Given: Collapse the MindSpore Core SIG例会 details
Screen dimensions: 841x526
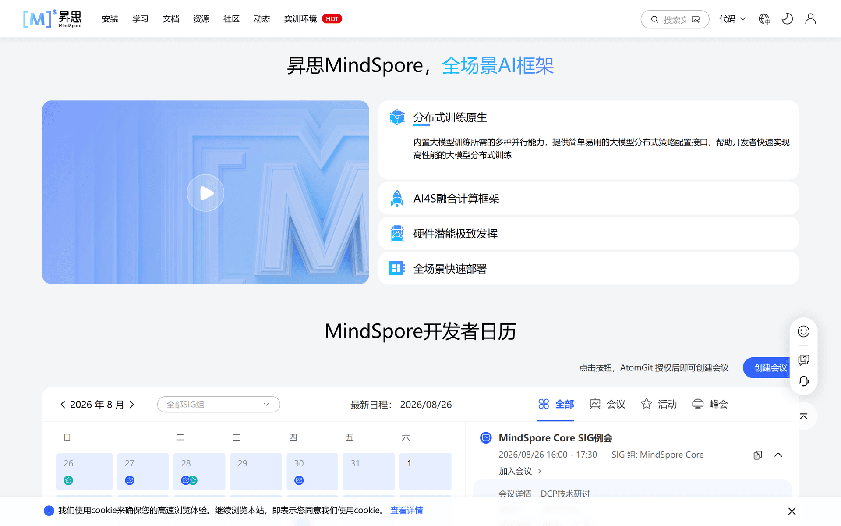Looking at the screenshot, I should pos(778,455).
